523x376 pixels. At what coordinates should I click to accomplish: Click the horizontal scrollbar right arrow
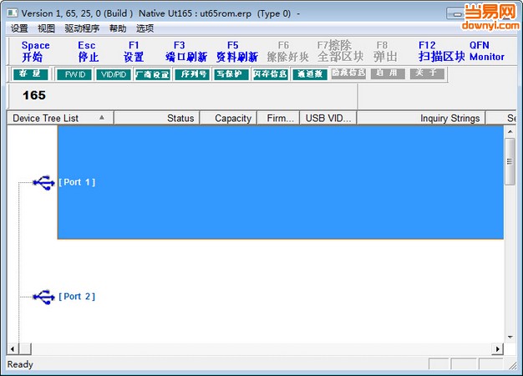498,348
